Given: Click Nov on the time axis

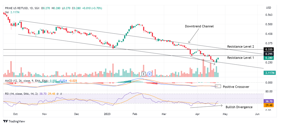Looking at the screenshot, I should click(44, 114).
